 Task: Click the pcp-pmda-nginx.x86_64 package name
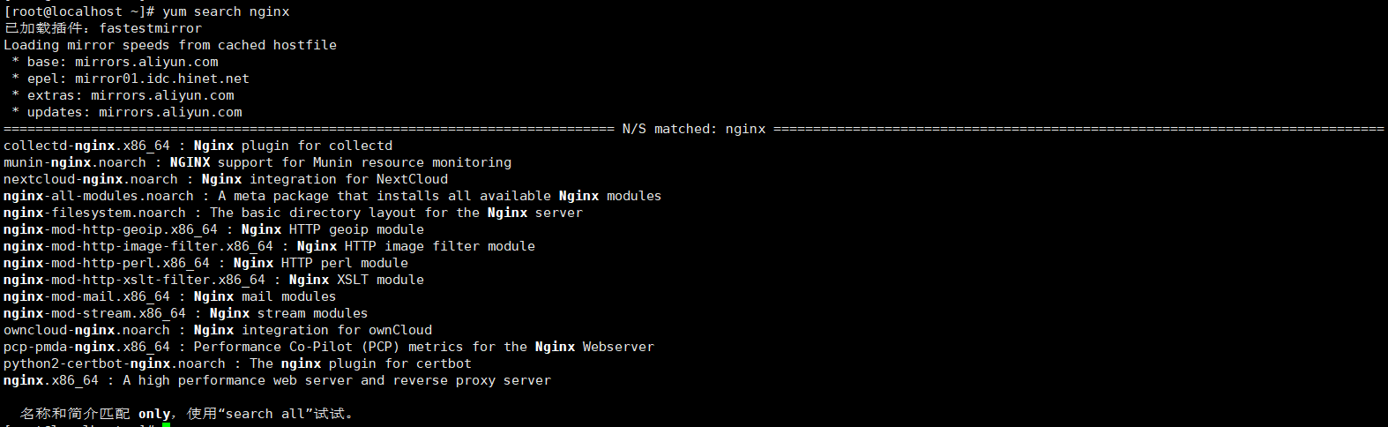86,347
